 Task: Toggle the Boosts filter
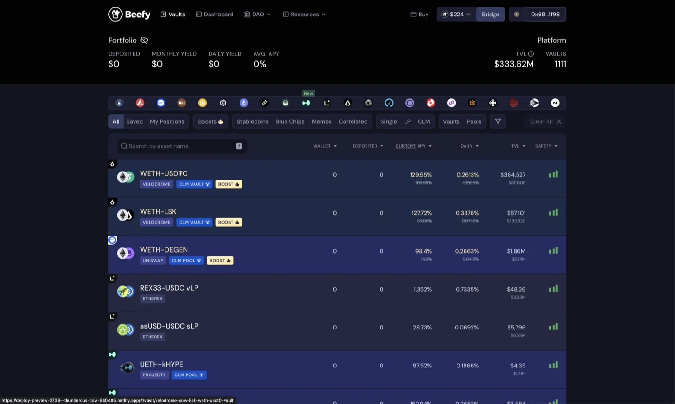210,121
